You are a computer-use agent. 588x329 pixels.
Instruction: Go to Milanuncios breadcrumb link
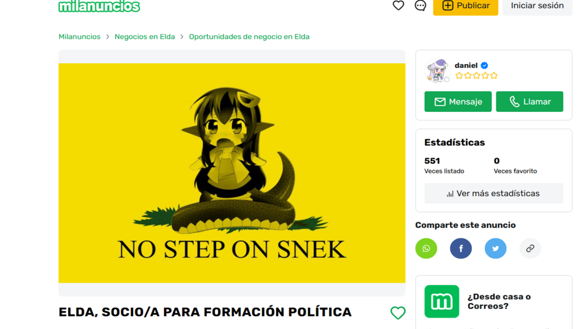(79, 37)
